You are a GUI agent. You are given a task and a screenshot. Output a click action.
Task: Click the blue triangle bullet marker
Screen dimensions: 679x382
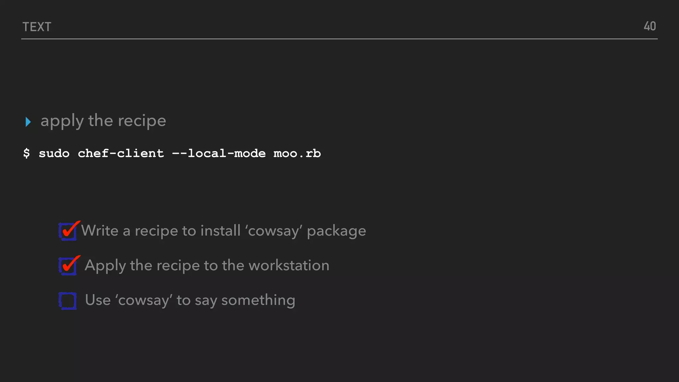pyautogui.click(x=28, y=122)
